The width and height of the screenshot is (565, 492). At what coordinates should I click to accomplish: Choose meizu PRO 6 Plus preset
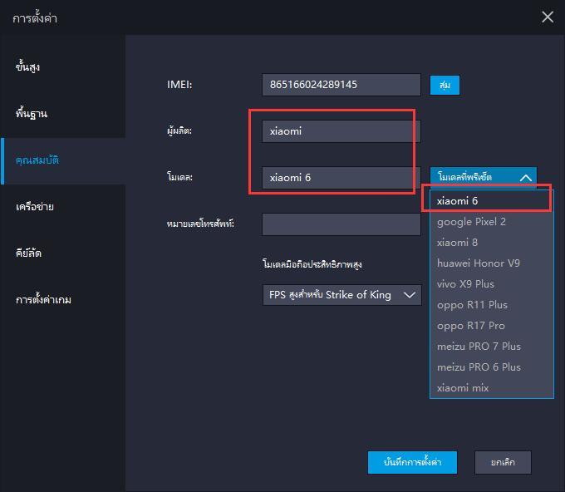click(492, 367)
